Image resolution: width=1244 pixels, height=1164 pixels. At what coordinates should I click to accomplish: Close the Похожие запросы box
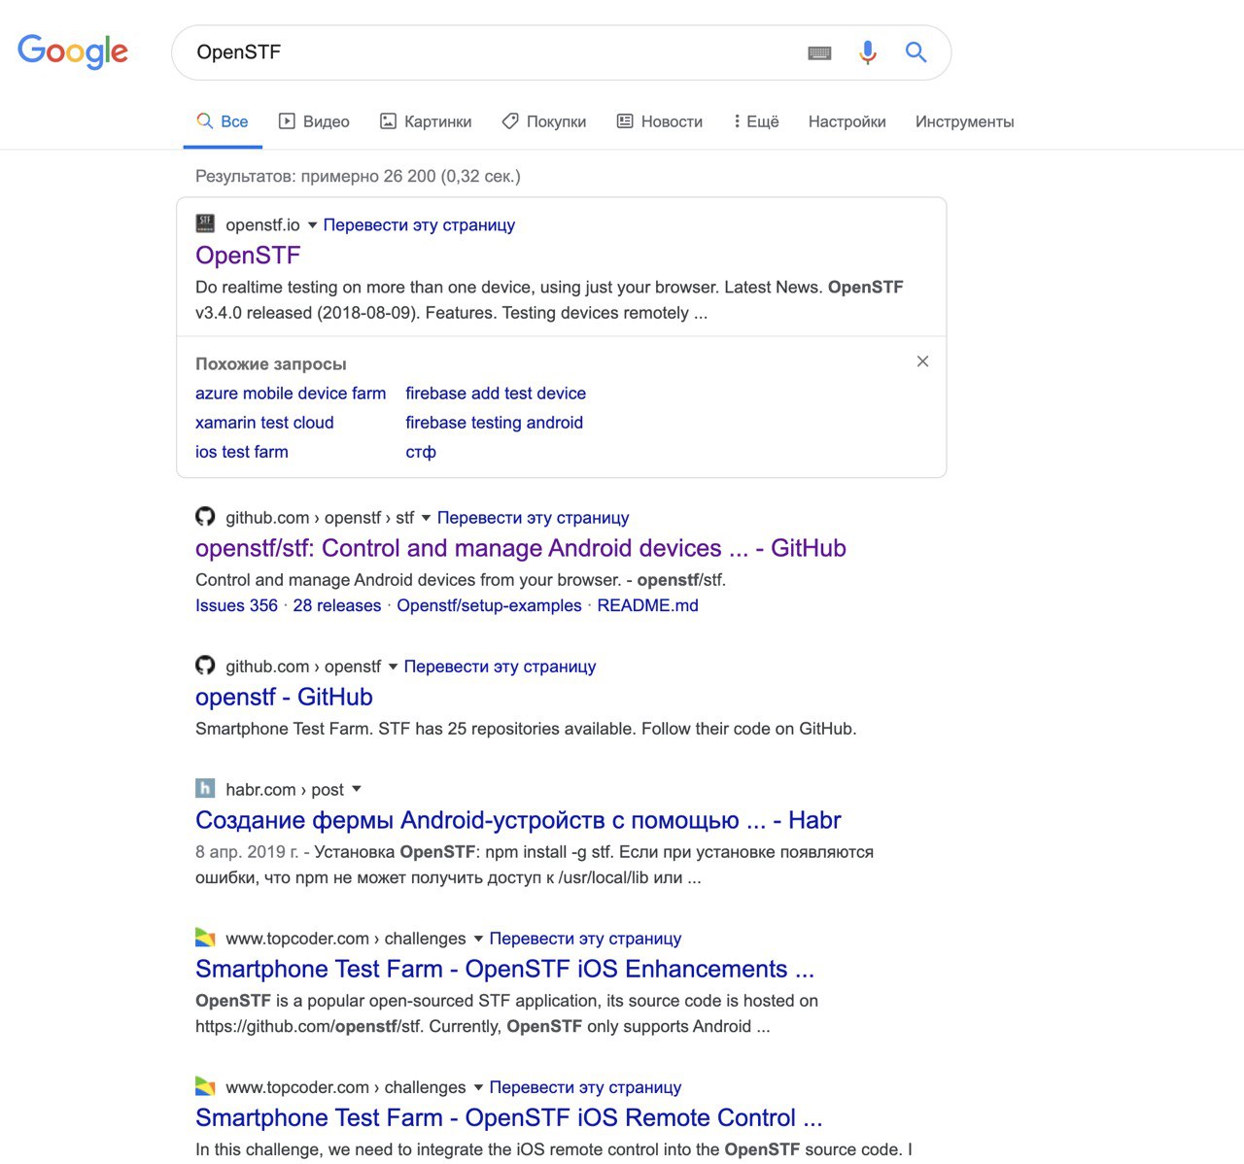922,361
